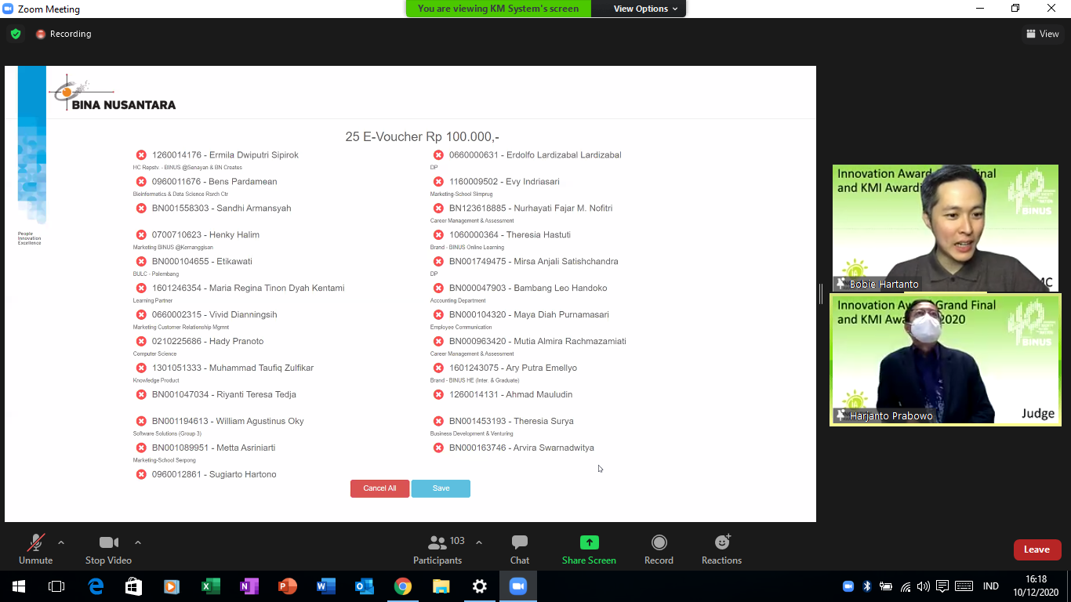Expand video options arrow next to Stop Video
The height and width of the screenshot is (602, 1071).
pos(138,542)
